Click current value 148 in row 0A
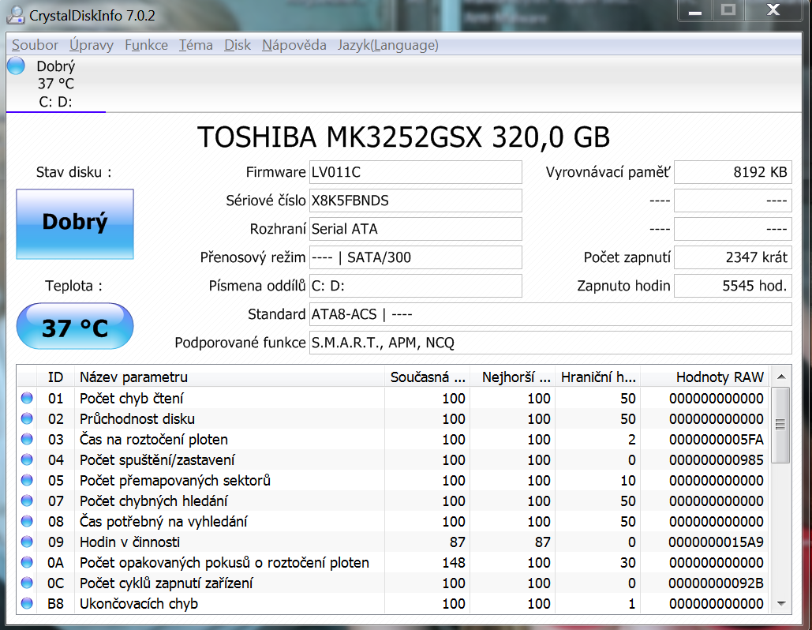Image resolution: width=812 pixels, height=630 pixels. [x=454, y=563]
